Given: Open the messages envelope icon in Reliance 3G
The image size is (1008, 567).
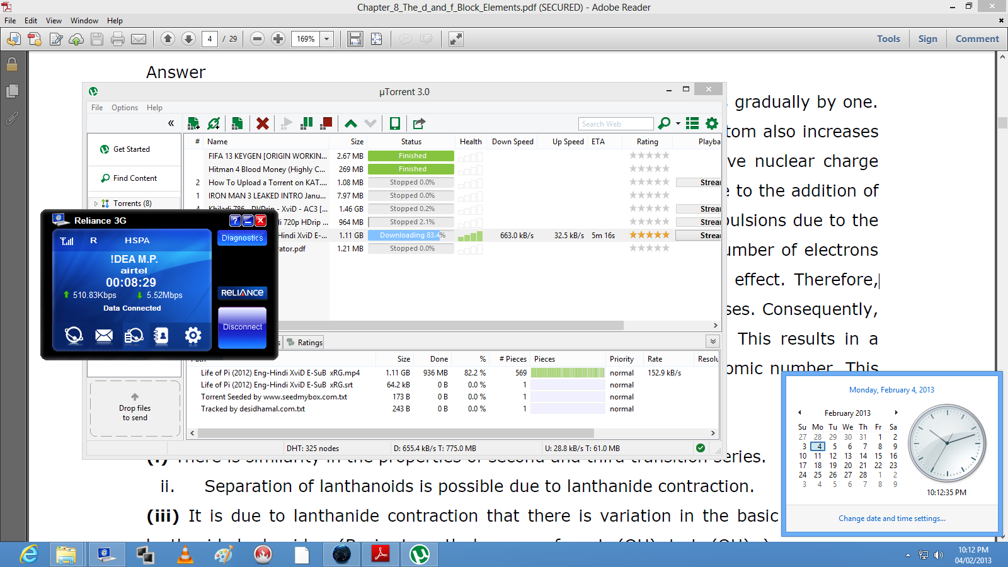Looking at the screenshot, I should coord(104,336).
